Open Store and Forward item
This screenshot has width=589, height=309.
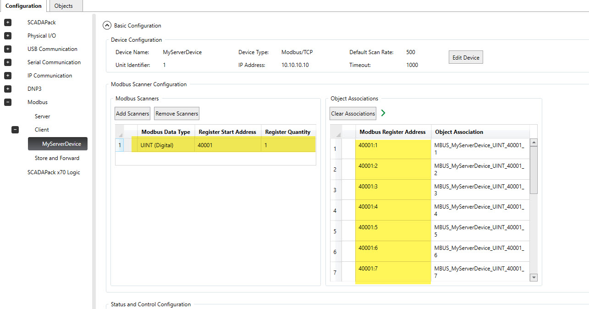click(57, 158)
